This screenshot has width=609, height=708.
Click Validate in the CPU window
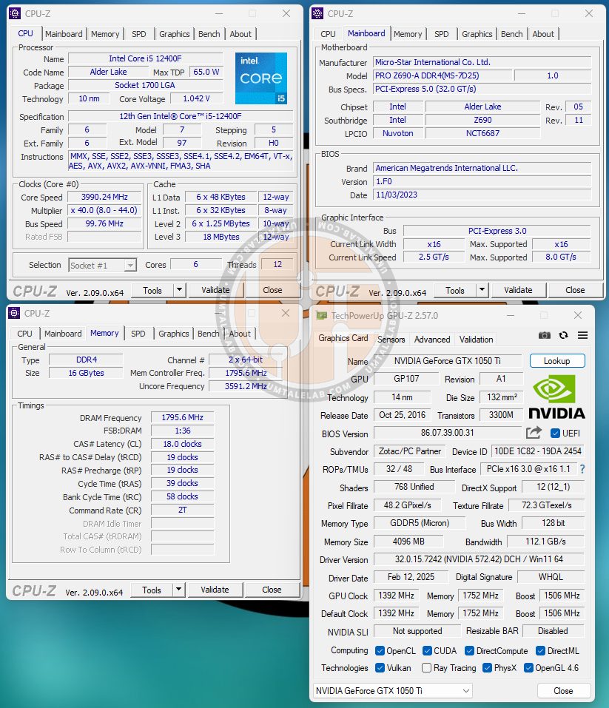coord(215,290)
